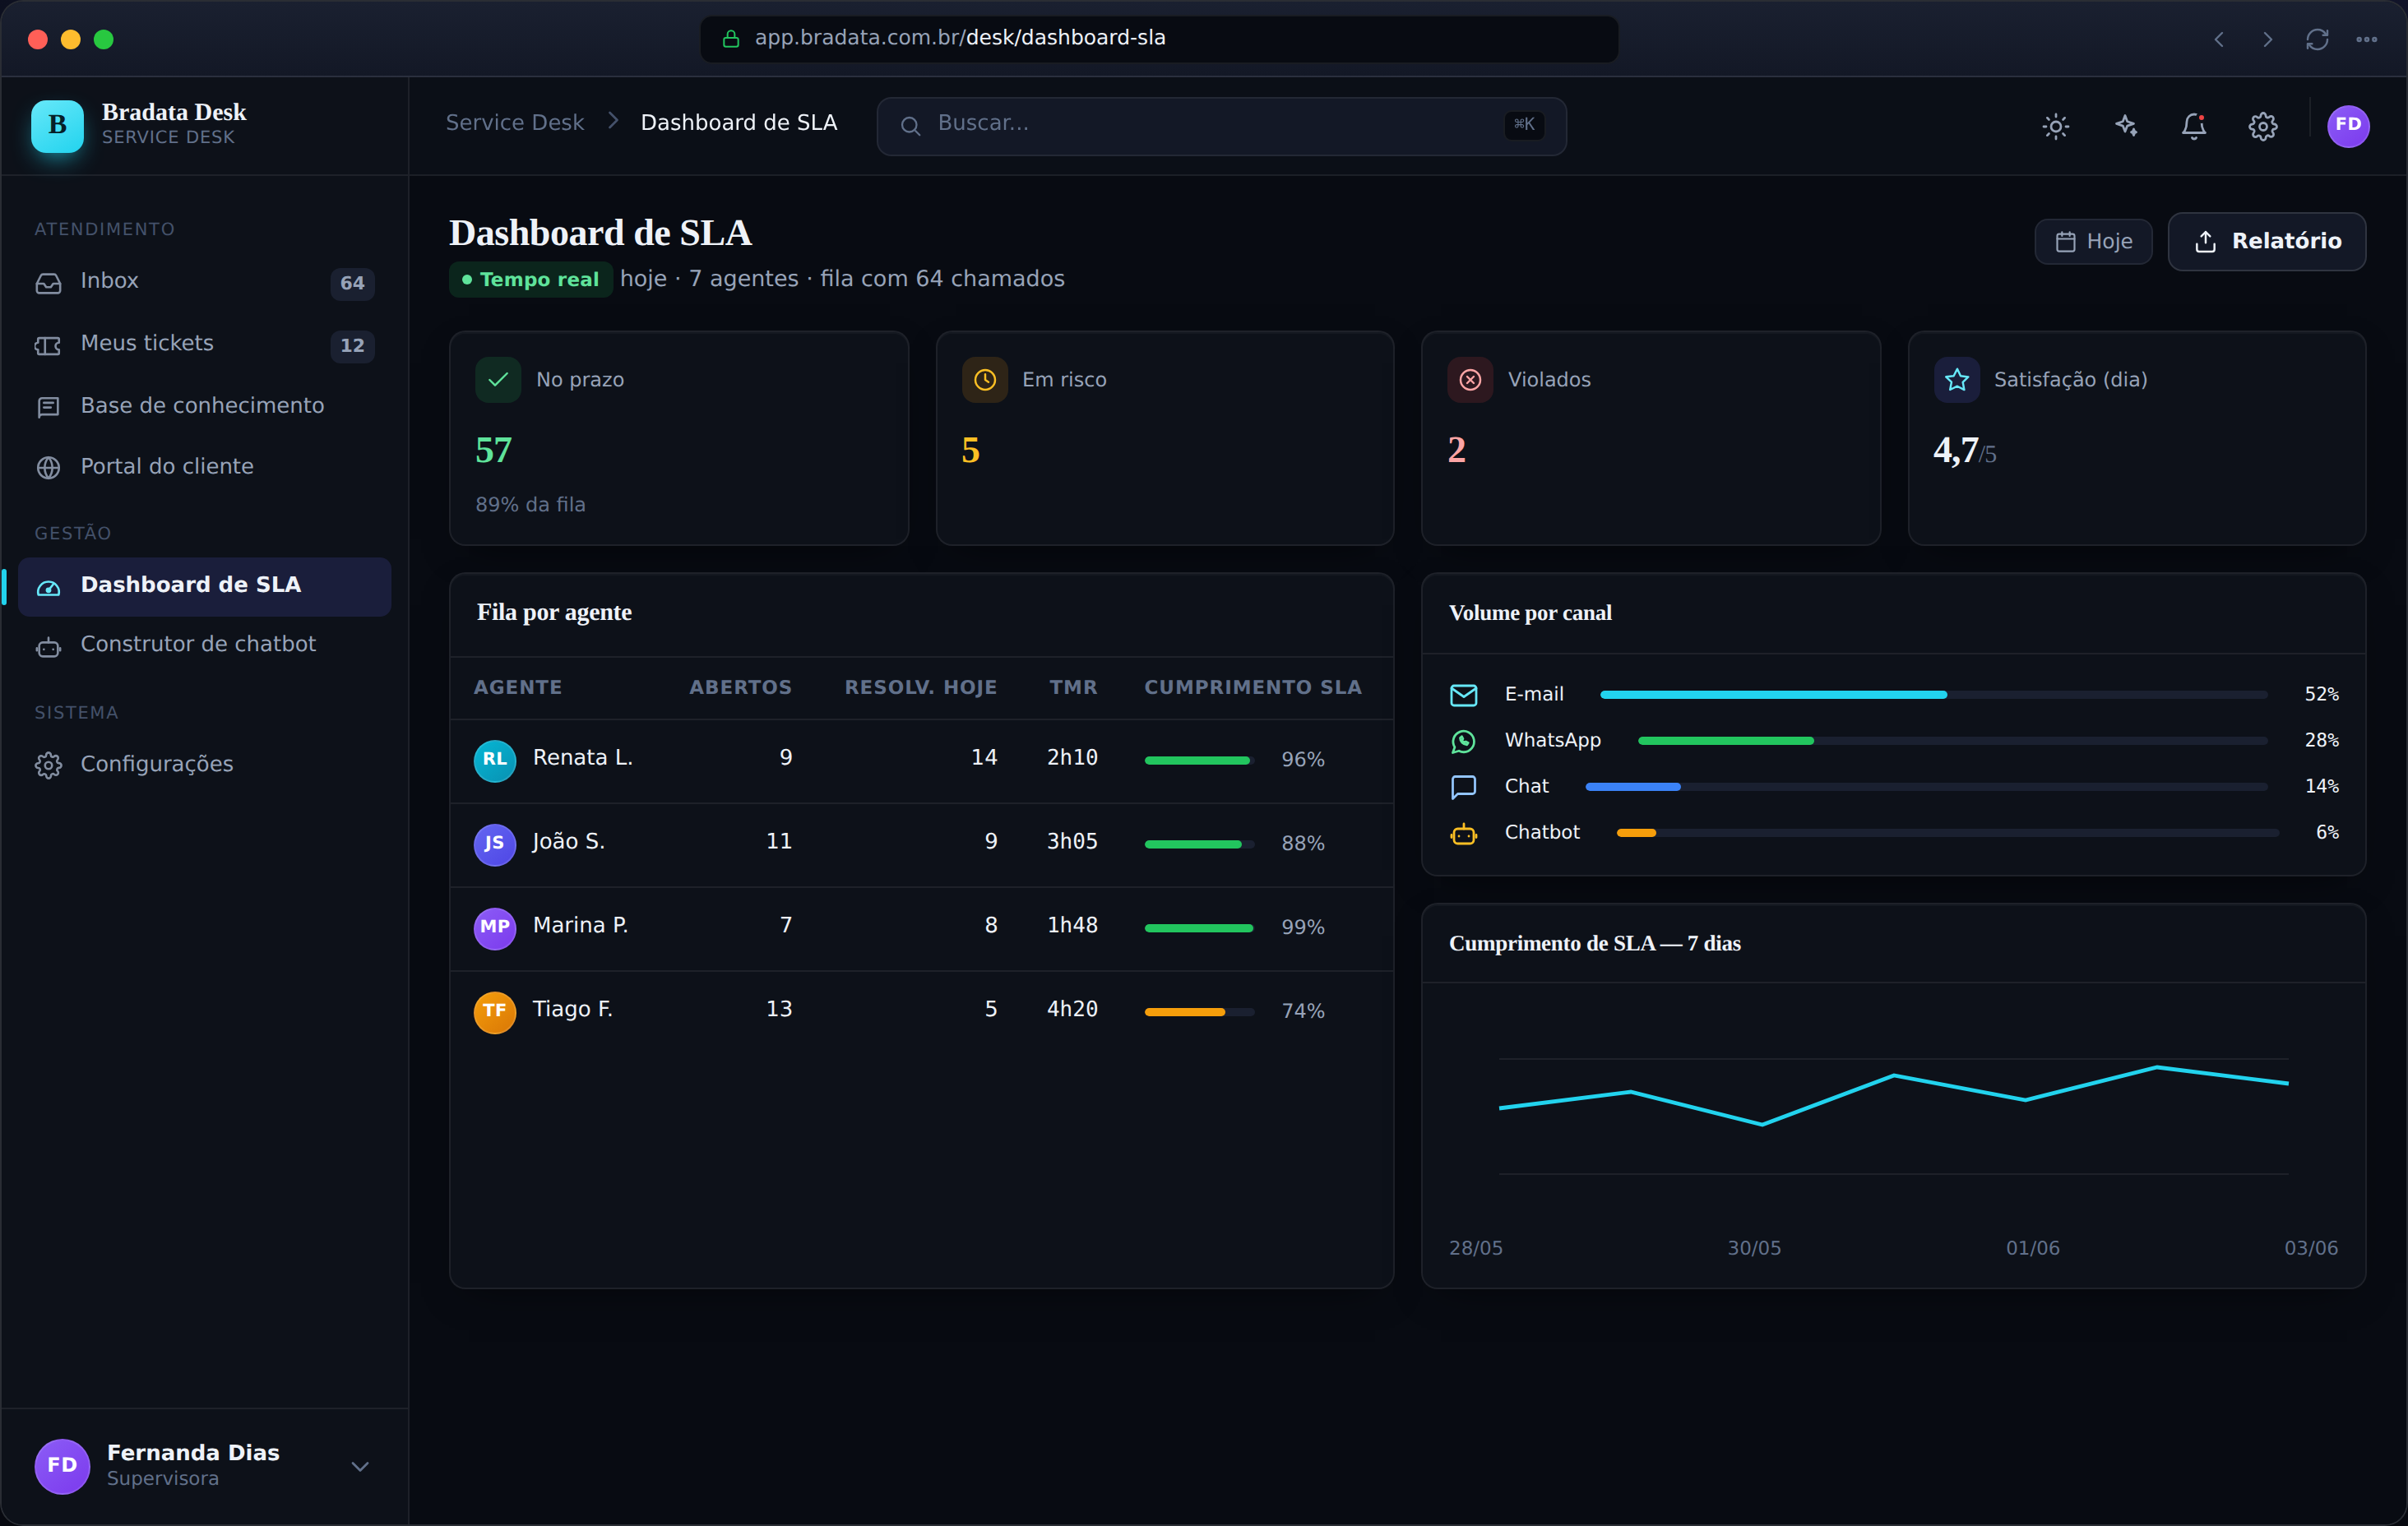This screenshot has height=1526, width=2408.
Task: Open Inbox in the sidebar
Action: click(x=204, y=283)
